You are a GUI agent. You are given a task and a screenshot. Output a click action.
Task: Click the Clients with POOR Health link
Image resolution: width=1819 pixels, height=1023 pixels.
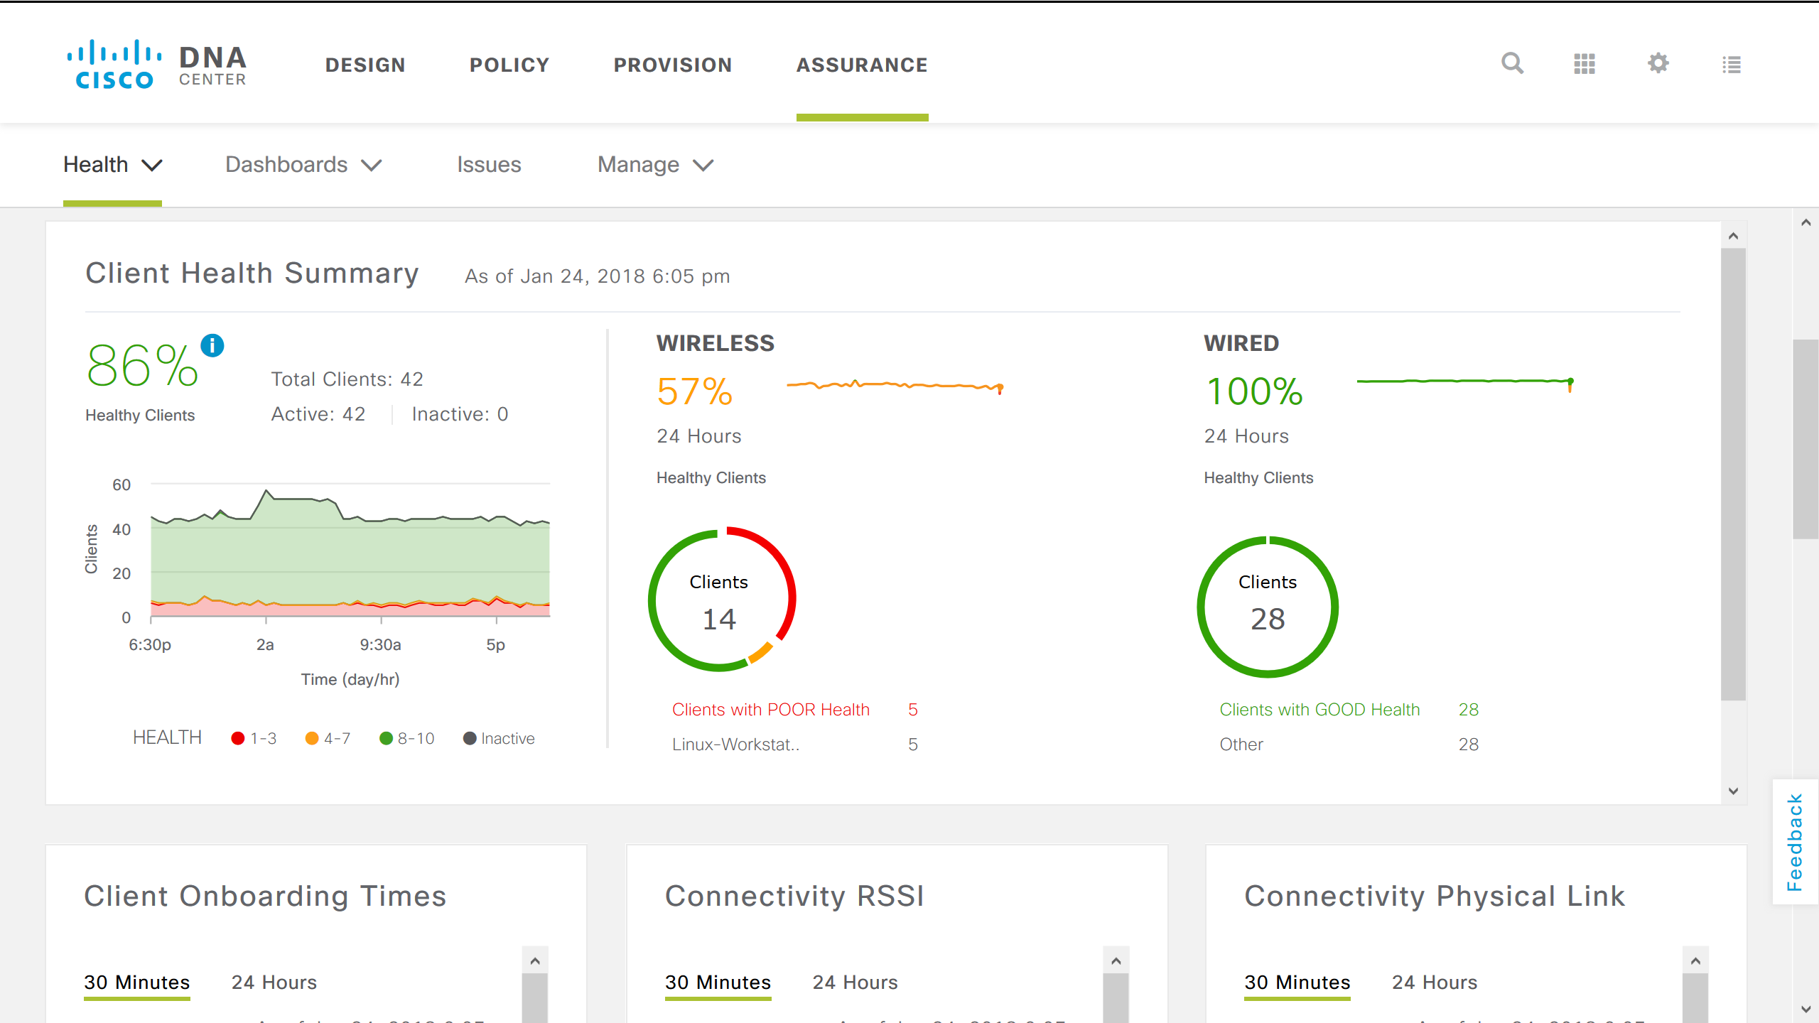tap(770, 710)
